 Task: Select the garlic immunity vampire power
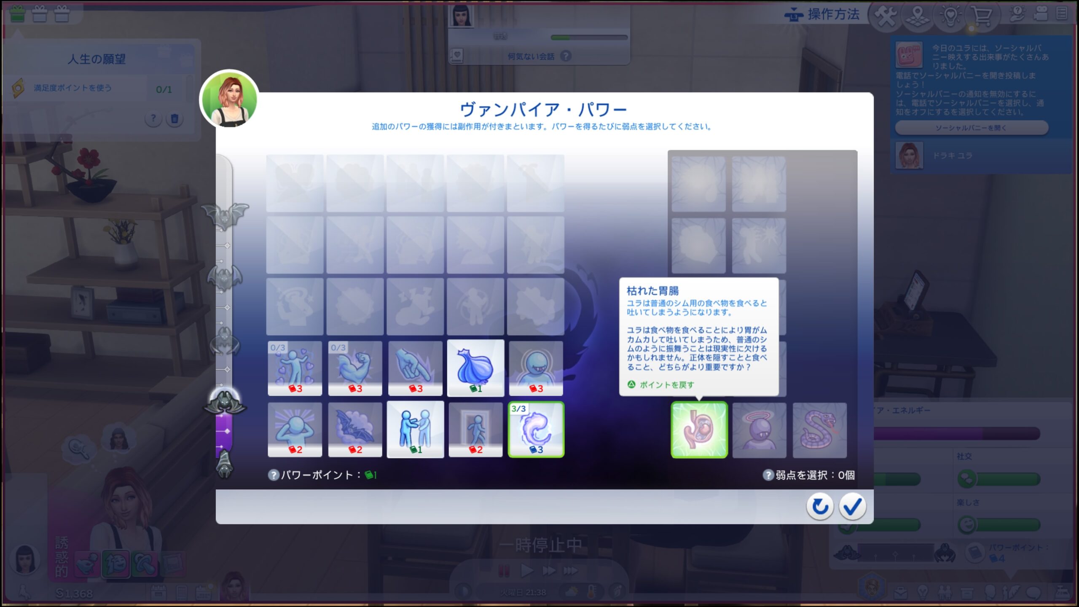tap(475, 368)
